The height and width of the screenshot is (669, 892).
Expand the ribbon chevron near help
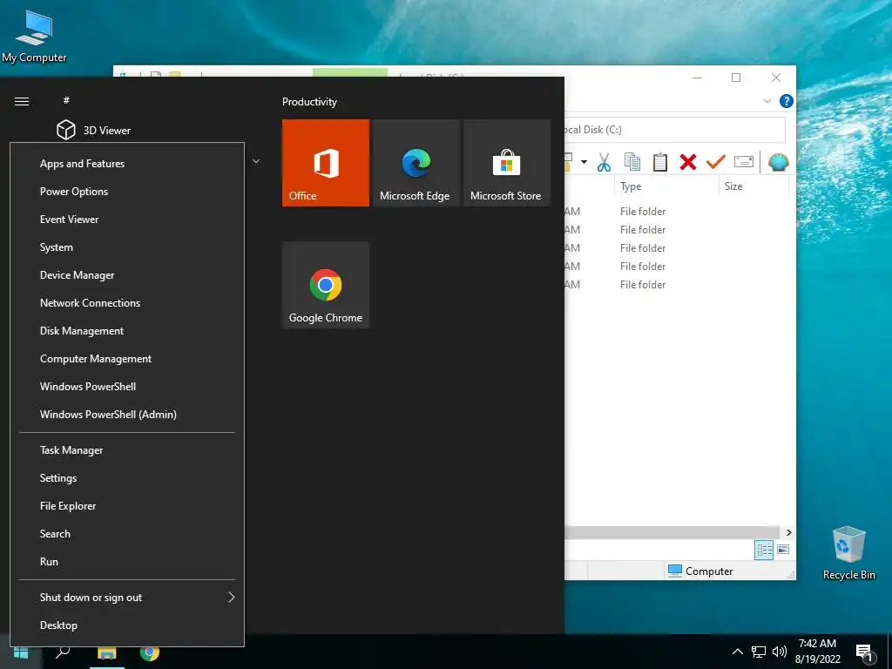[x=767, y=101]
